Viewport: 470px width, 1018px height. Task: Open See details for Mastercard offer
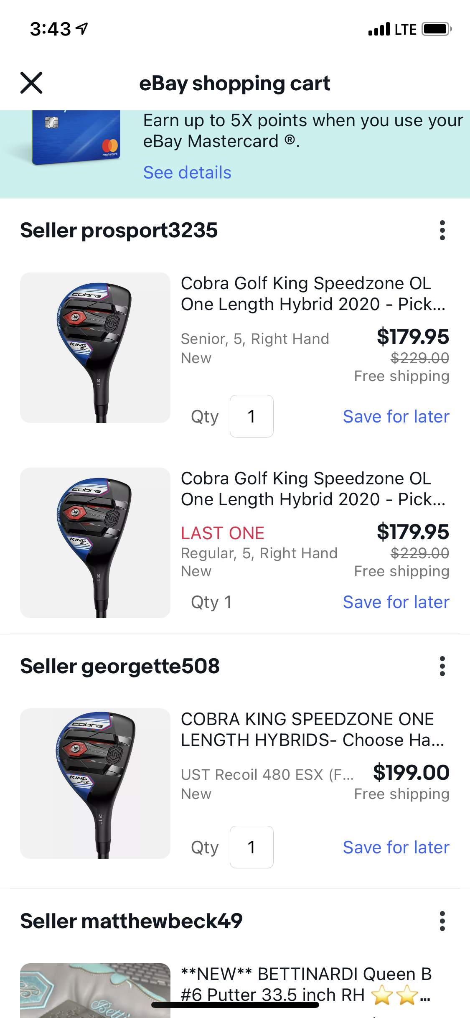187,173
